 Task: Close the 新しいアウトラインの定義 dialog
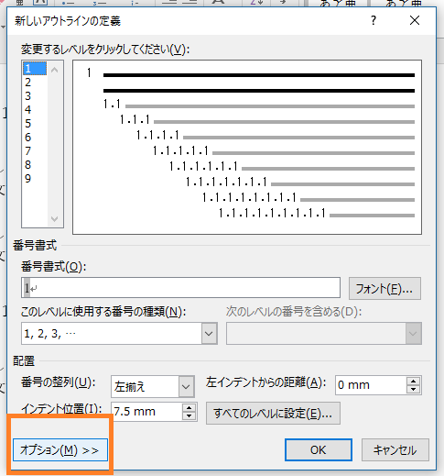click(x=415, y=20)
